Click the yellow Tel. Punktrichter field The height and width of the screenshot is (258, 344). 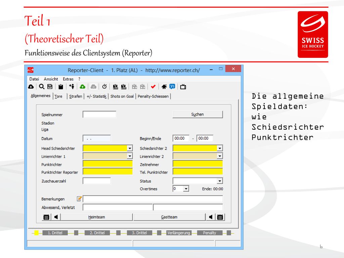click(x=198, y=172)
